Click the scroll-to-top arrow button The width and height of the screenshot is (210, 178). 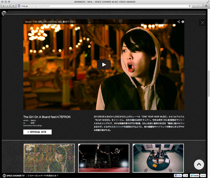tap(199, 164)
